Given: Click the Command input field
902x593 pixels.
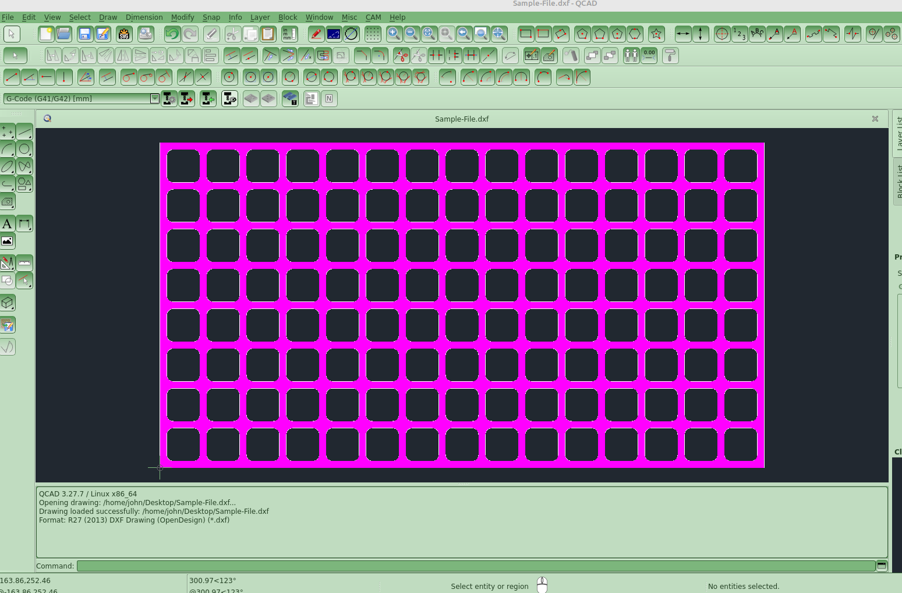Looking at the screenshot, I should (x=476, y=566).
